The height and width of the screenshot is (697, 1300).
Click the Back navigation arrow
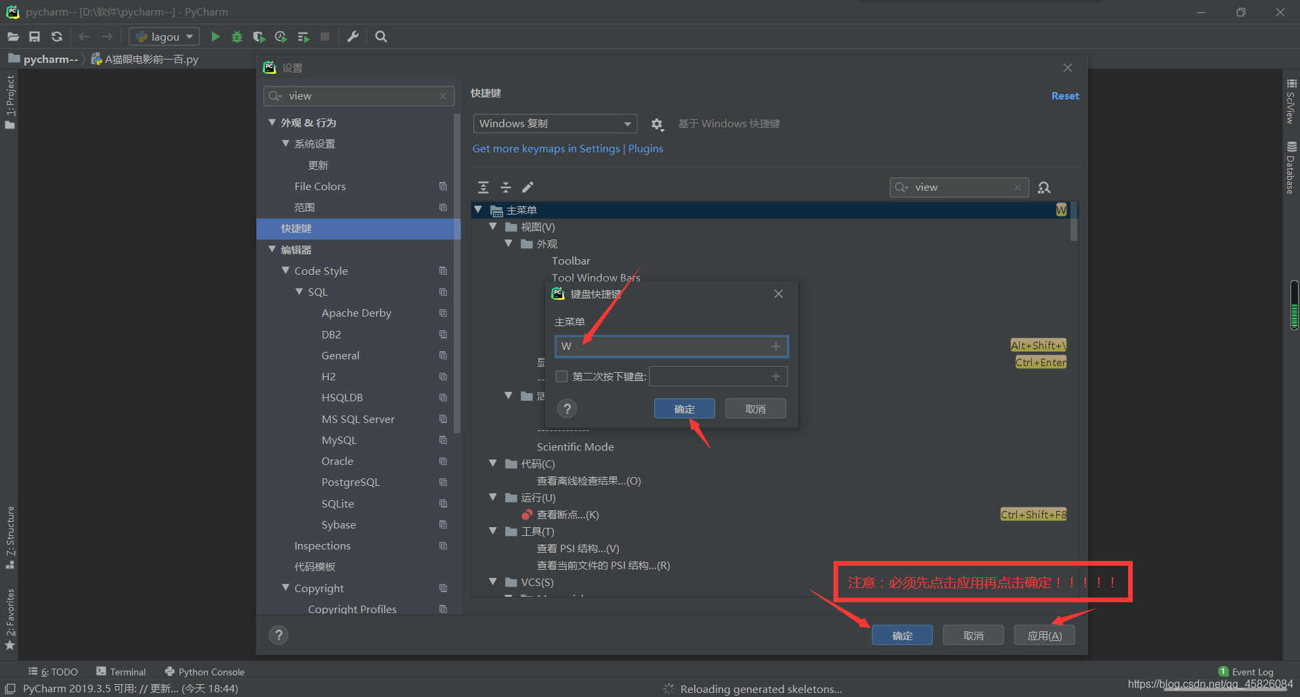(x=84, y=37)
